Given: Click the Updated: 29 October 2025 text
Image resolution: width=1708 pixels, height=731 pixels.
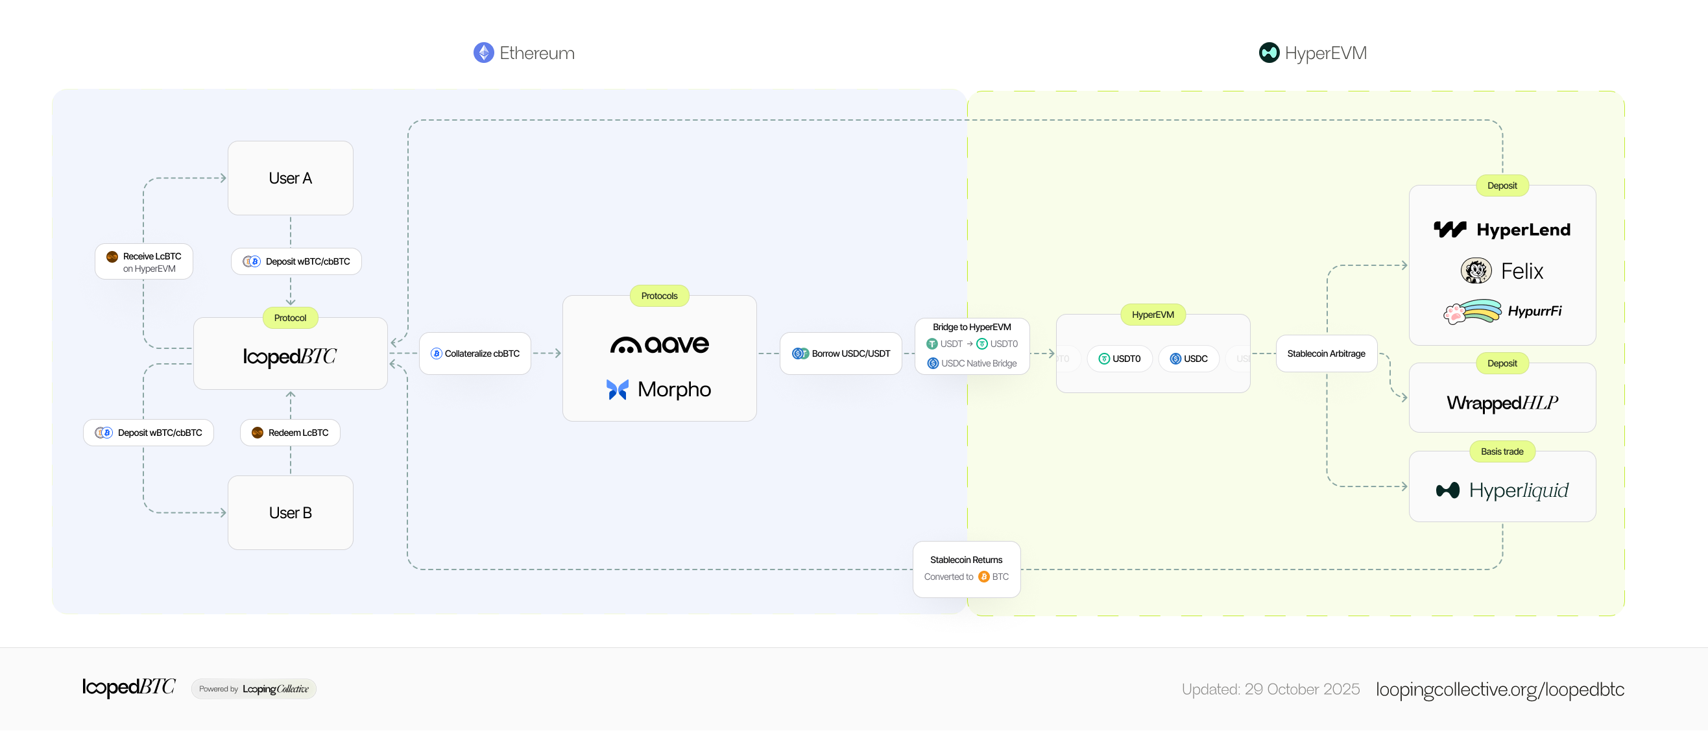Looking at the screenshot, I should coord(1270,690).
